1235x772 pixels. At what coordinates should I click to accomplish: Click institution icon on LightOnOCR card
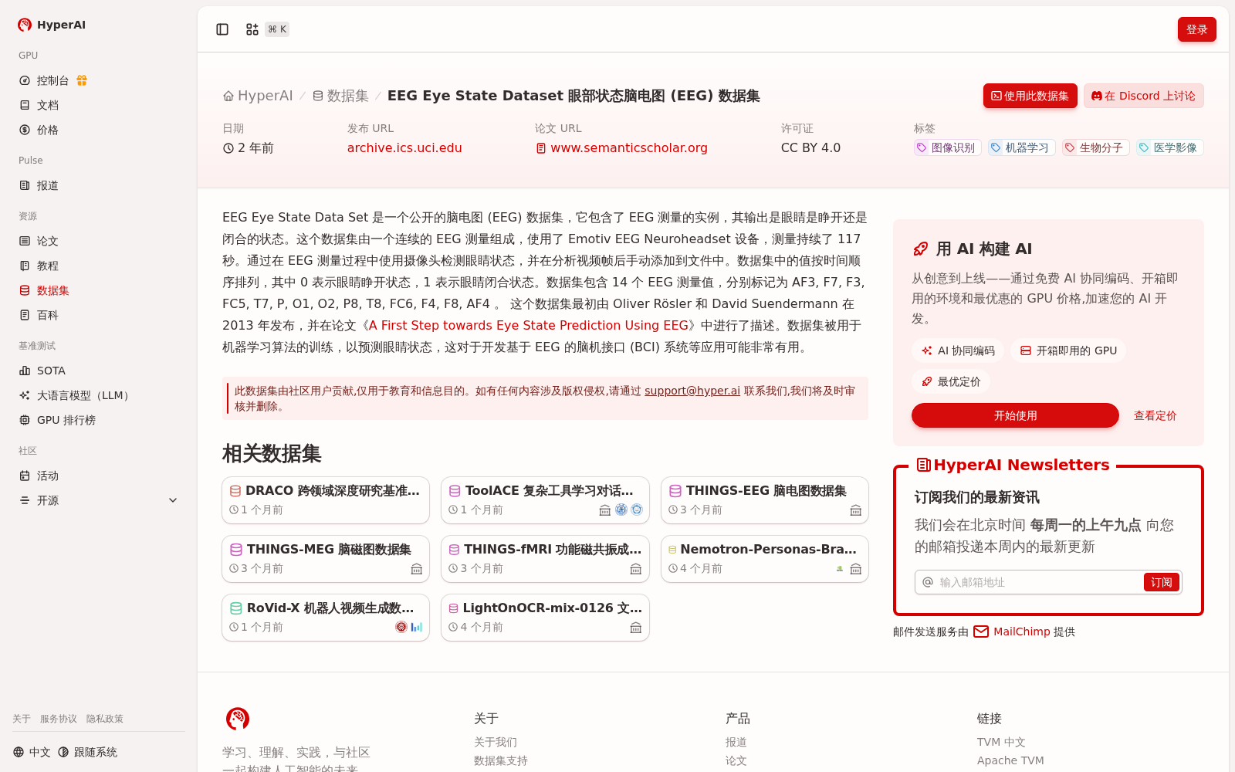[x=636, y=628]
